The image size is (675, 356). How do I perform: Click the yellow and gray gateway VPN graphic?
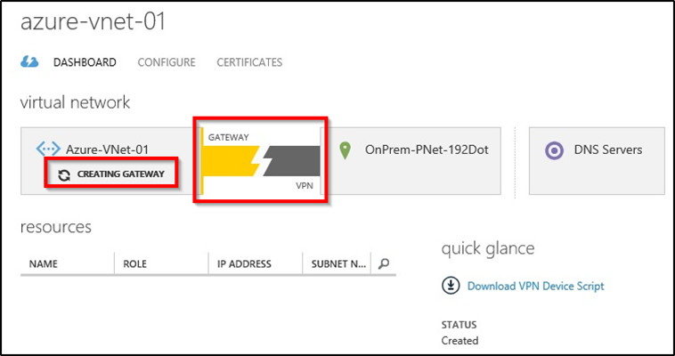coord(261,161)
